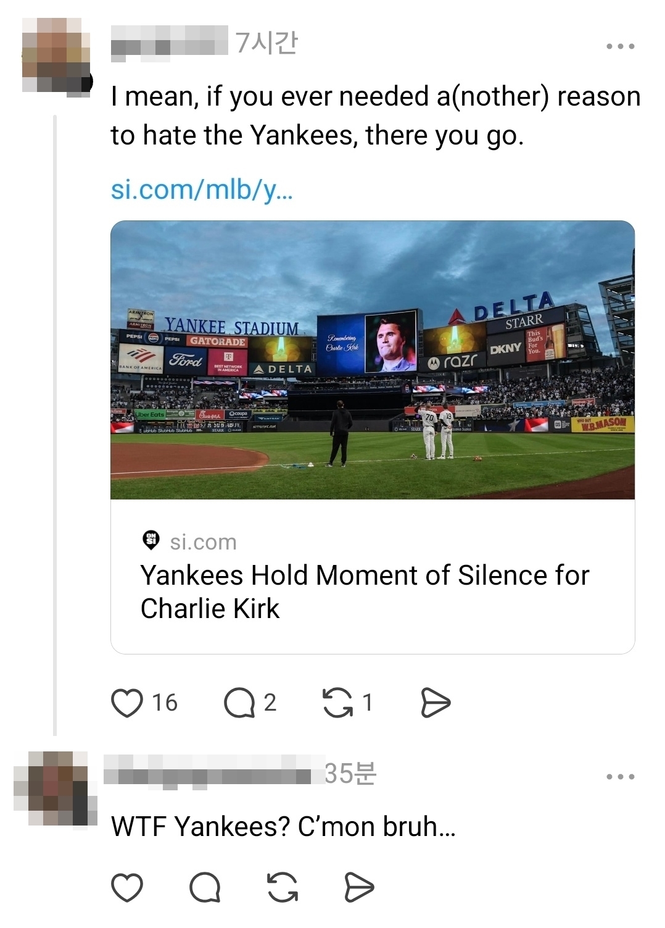The image size is (665, 928).
Task: Tap the 35분 timestamp on the reply
Action: click(x=350, y=774)
